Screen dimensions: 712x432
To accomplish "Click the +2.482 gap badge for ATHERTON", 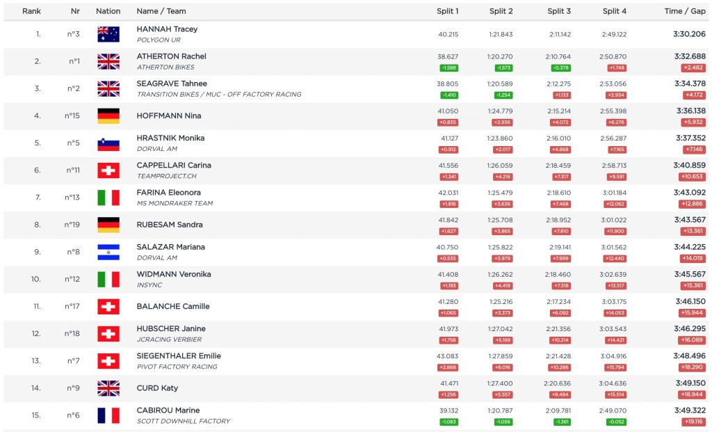I will [x=693, y=67].
